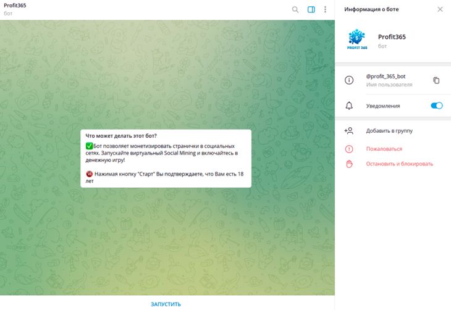
Task: Copy the bot username with copy icon
Action: [436, 80]
